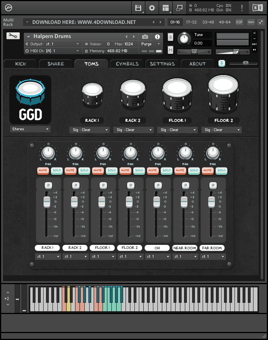The width and height of the screenshot is (268, 340).
Task: Click the multi rack collapse icon
Action: click(261, 22)
